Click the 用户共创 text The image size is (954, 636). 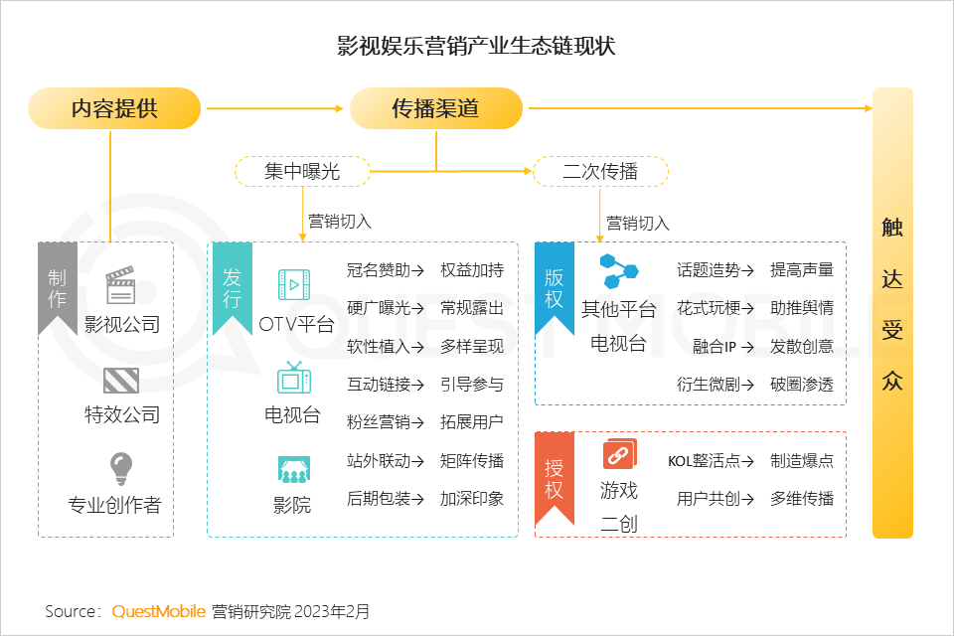[709, 499]
